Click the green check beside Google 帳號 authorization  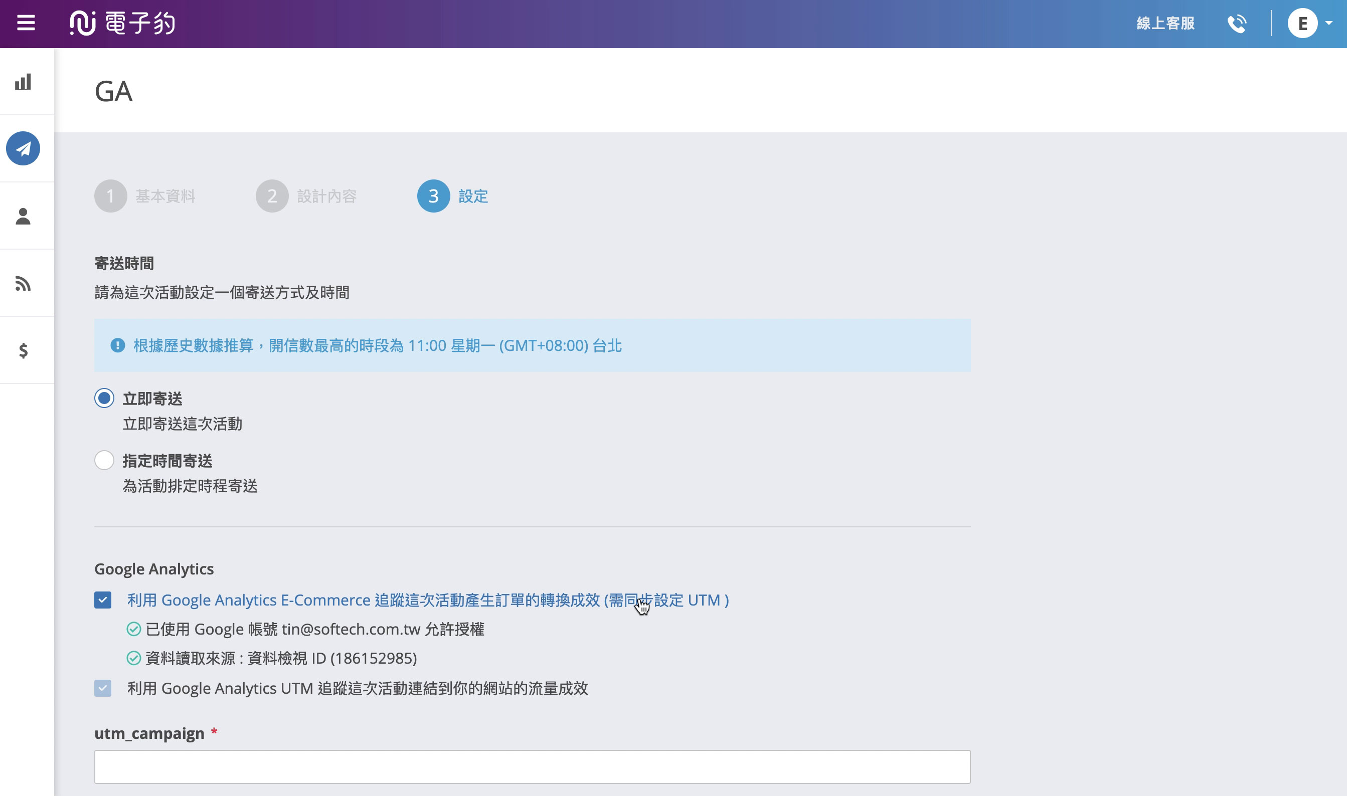(133, 629)
